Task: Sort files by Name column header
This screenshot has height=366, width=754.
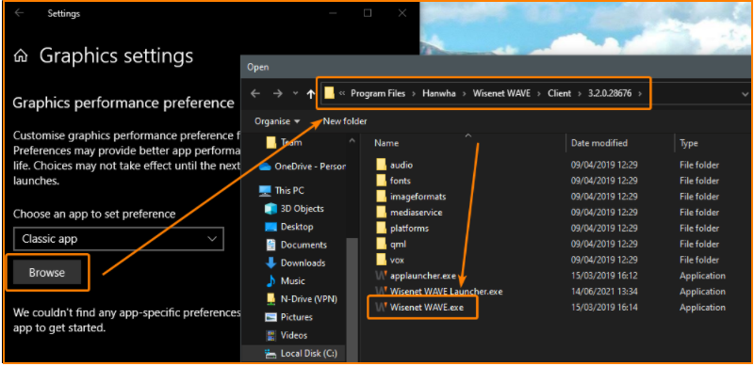Action: coord(386,143)
